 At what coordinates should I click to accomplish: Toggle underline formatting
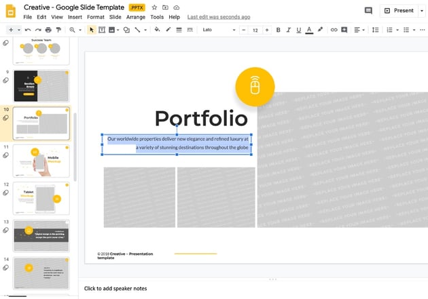tap(298, 30)
